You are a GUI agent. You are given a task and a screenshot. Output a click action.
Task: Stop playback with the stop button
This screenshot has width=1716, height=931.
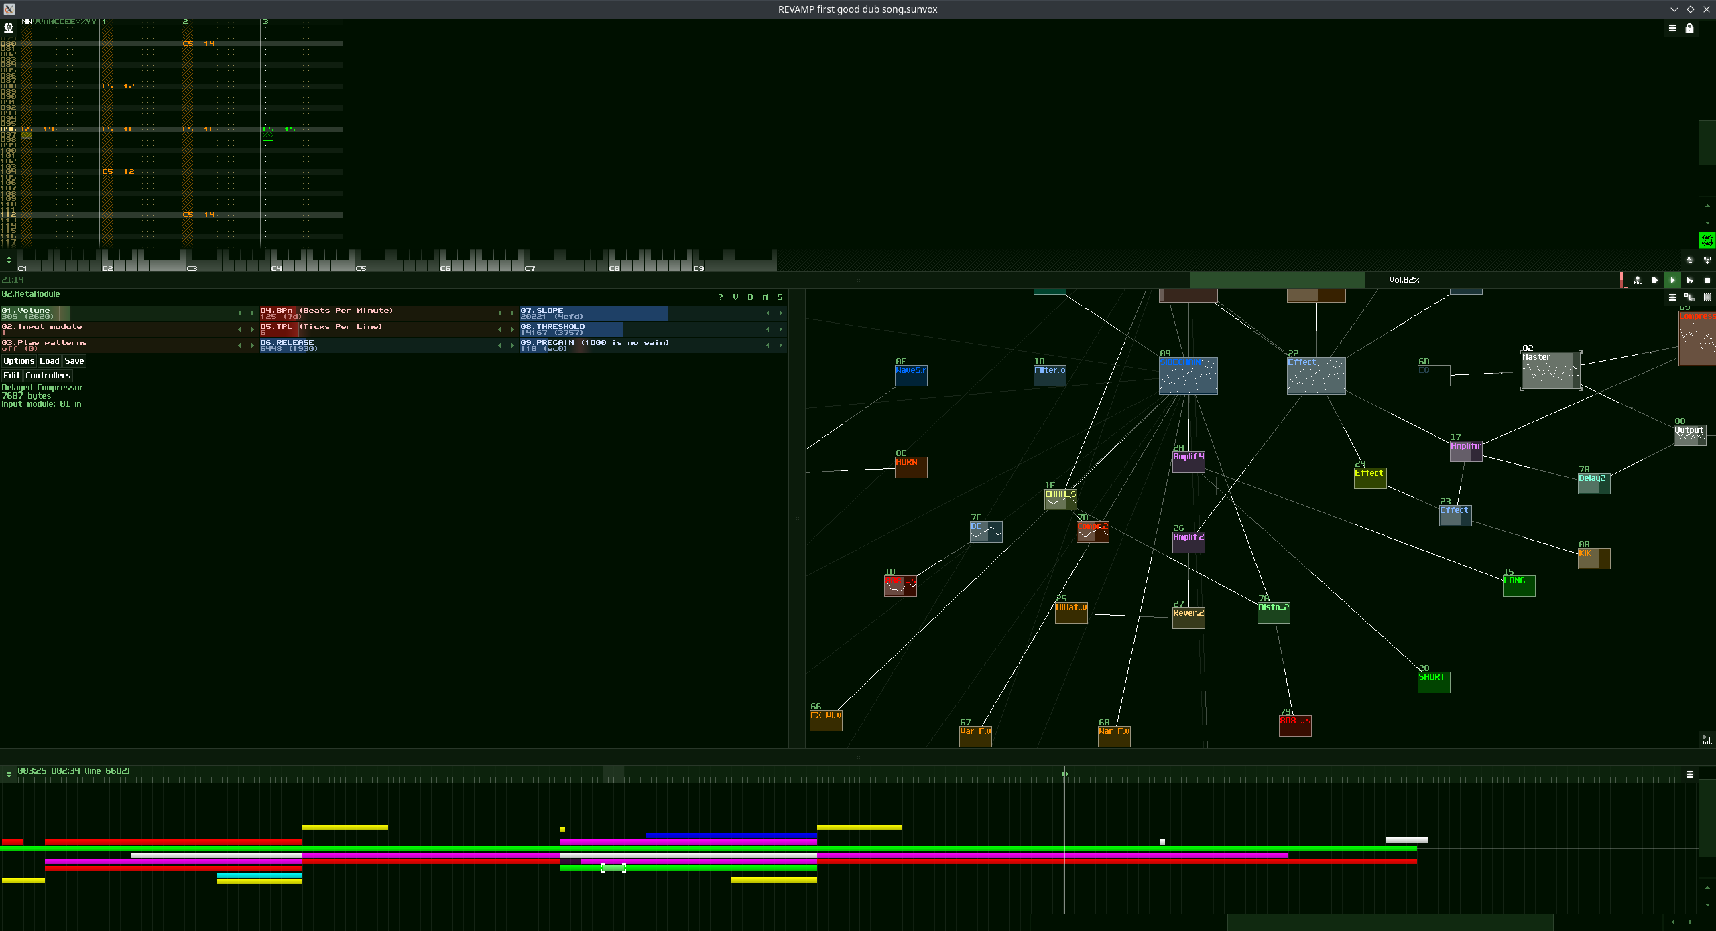(1707, 280)
